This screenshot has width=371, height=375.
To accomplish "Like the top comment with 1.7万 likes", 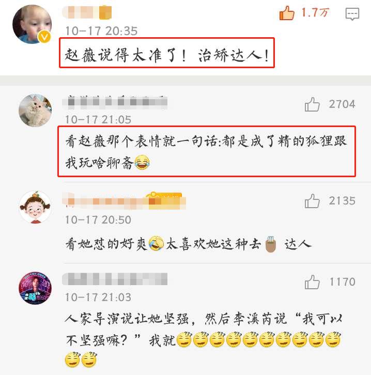I will coord(287,13).
